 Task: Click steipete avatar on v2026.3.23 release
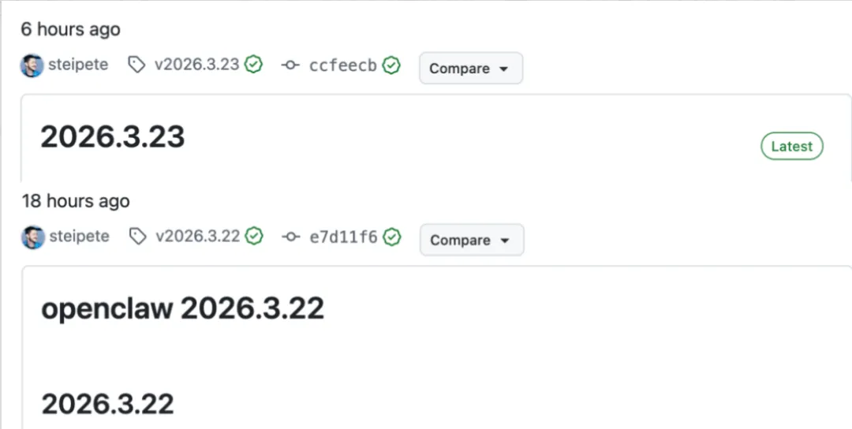(32, 65)
